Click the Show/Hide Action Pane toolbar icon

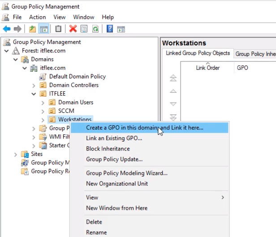(121, 29)
